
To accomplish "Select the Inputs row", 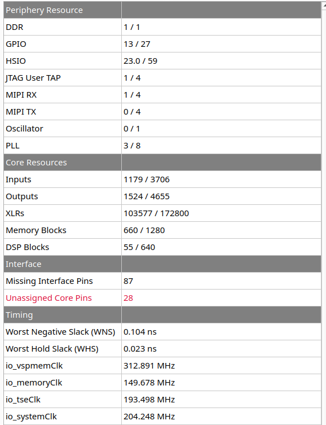I will click(162, 179).
